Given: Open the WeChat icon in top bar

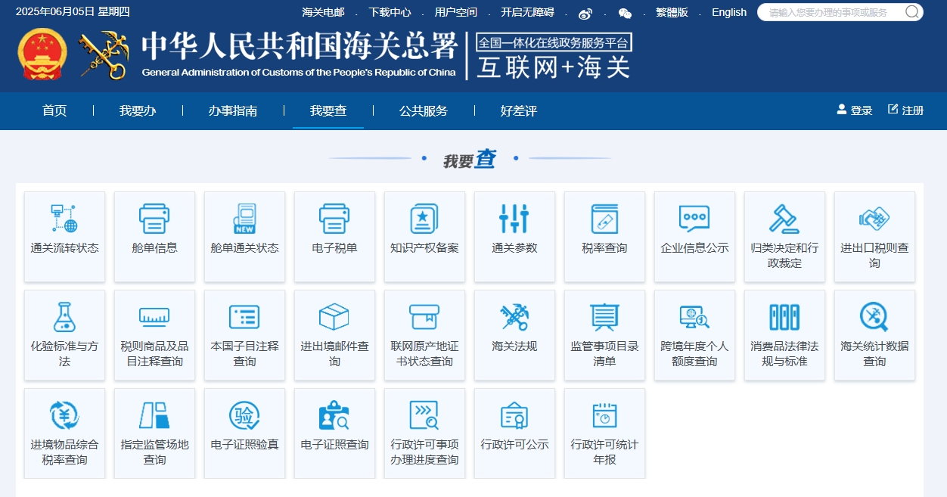Looking at the screenshot, I should (x=625, y=13).
